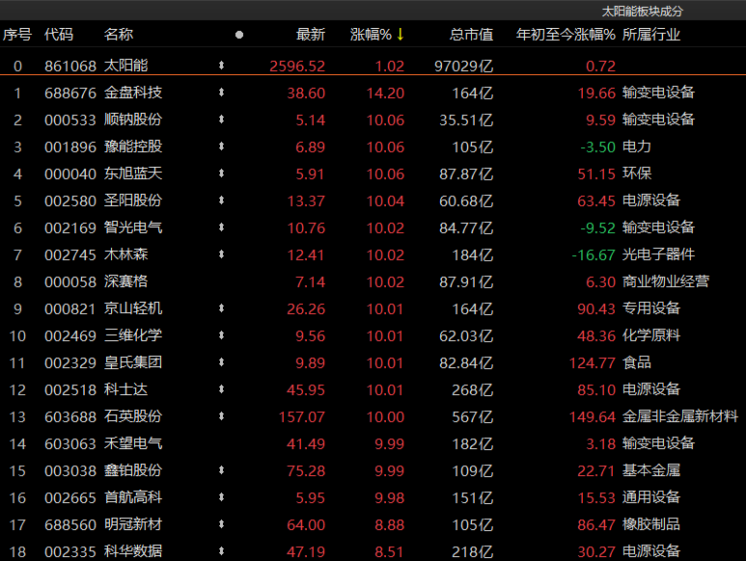Image resolution: width=746 pixels, height=561 pixels.
Task: Click the white dot column header
Action: [239, 35]
